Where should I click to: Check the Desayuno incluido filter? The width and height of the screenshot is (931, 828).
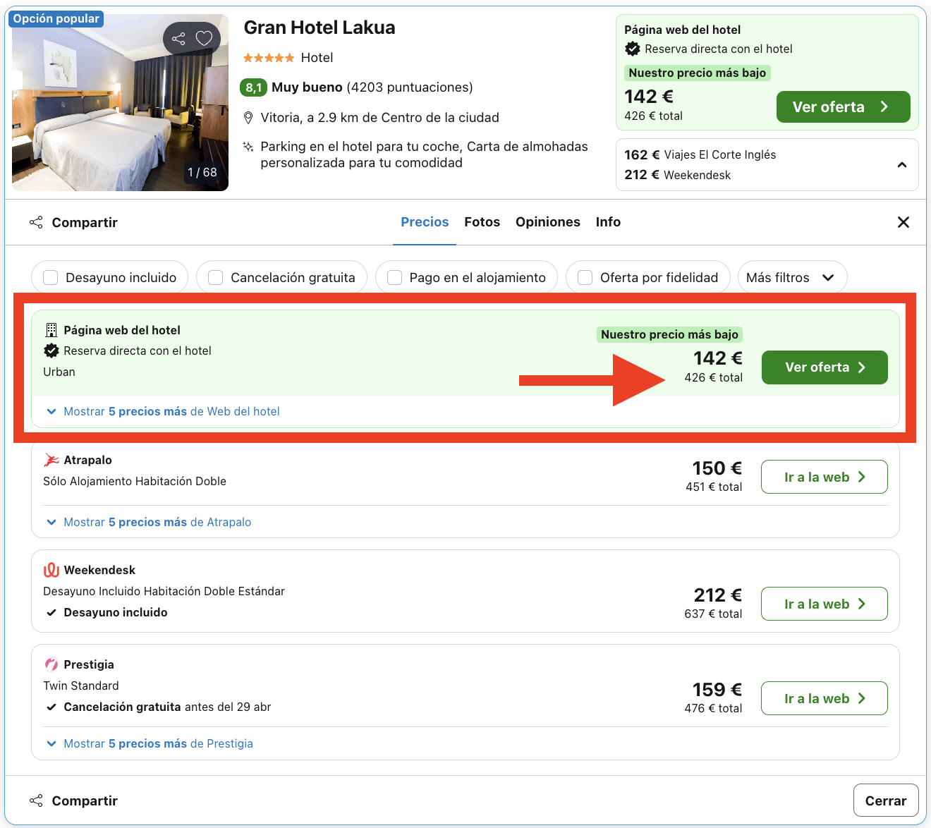(x=51, y=278)
